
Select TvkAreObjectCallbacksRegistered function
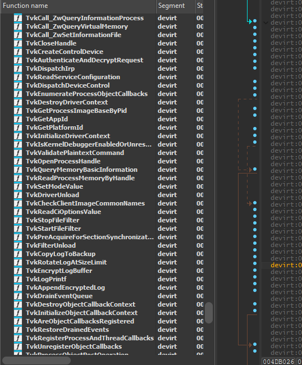coord(80,321)
